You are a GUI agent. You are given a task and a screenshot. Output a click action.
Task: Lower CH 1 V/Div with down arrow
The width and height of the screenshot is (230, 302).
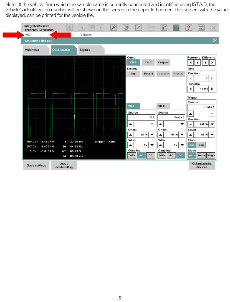(x=152, y=145)
